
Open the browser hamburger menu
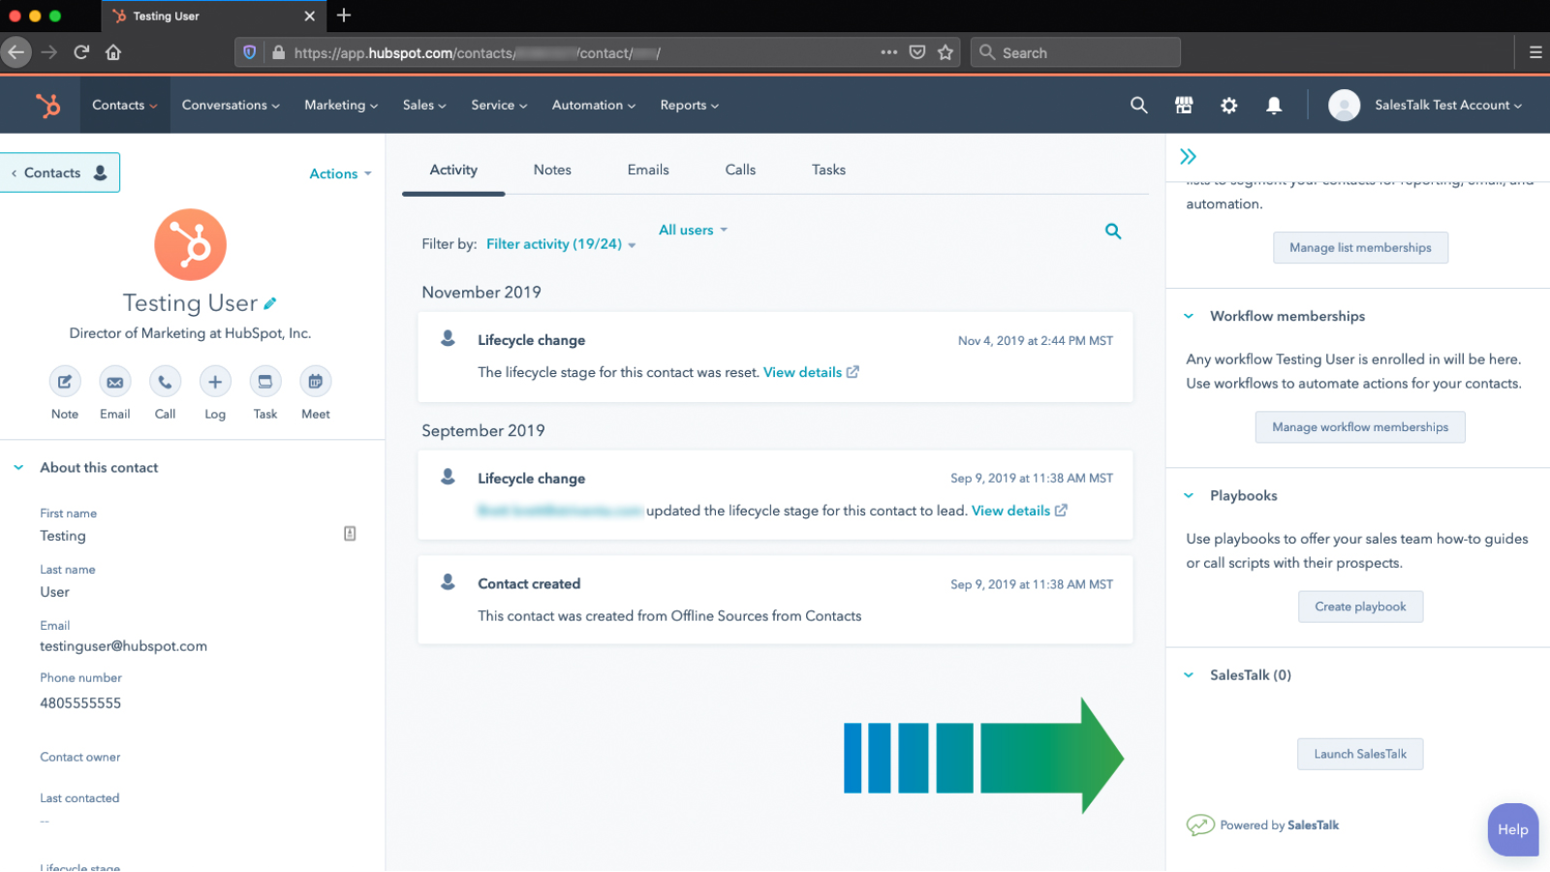[x=1535, y=52]
